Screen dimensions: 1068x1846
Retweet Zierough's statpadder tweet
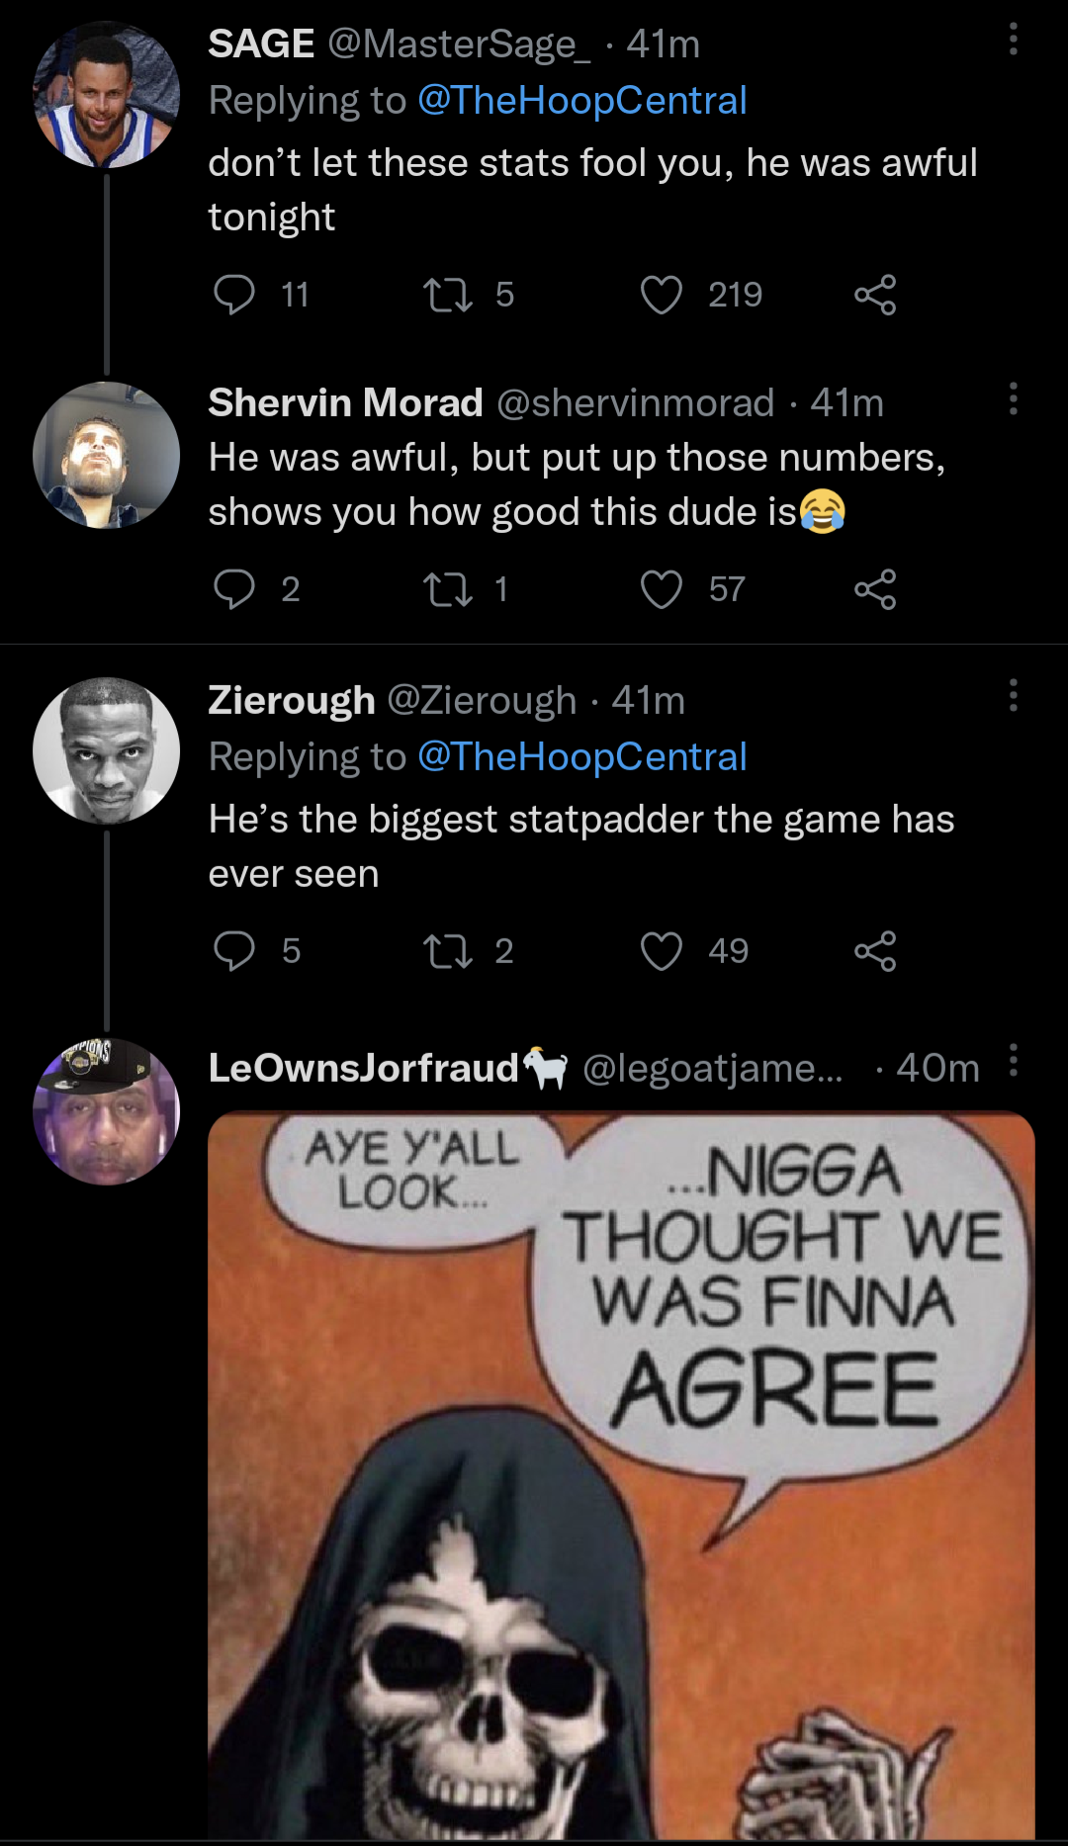(448, 951)
